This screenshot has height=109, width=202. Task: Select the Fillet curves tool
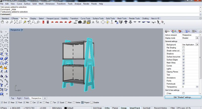pyautogui.click(x=6, y=49)
